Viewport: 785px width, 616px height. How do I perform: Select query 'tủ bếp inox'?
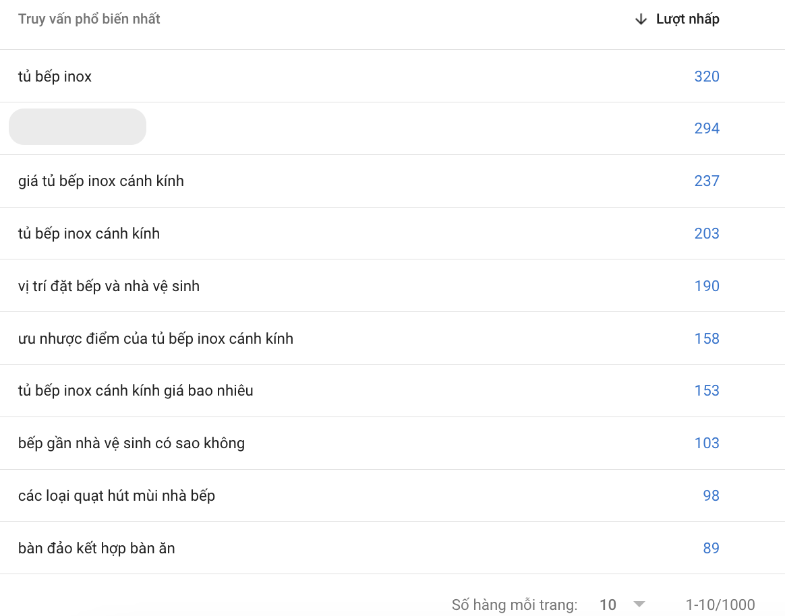pos(55,77)
